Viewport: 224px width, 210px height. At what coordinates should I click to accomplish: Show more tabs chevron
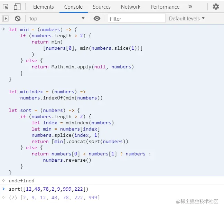pos(190,7)
